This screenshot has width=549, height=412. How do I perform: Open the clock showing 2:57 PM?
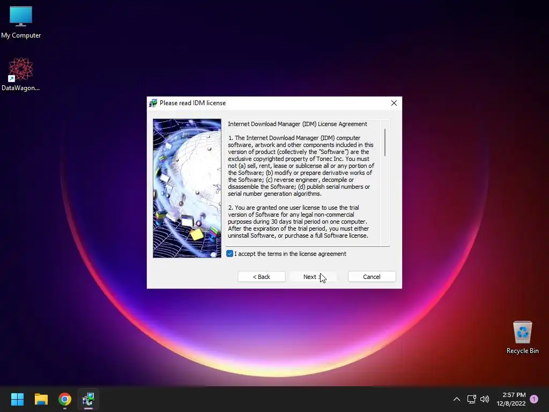pyautogui.click(x=511, y=399)
